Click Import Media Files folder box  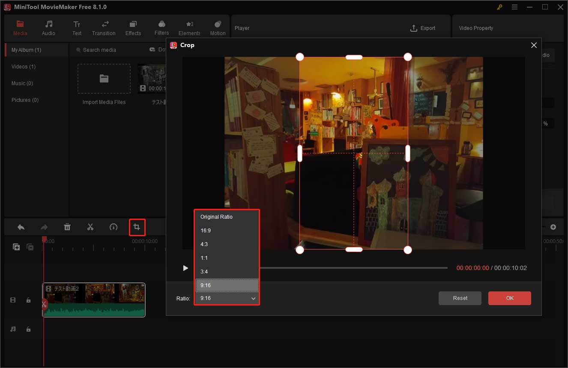point(104,79)
